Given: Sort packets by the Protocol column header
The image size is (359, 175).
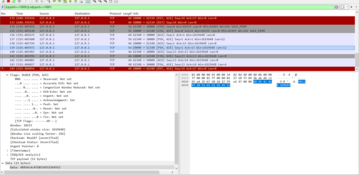Looking at the screenshot, I should pyautogui.click(x=115, y=14).
